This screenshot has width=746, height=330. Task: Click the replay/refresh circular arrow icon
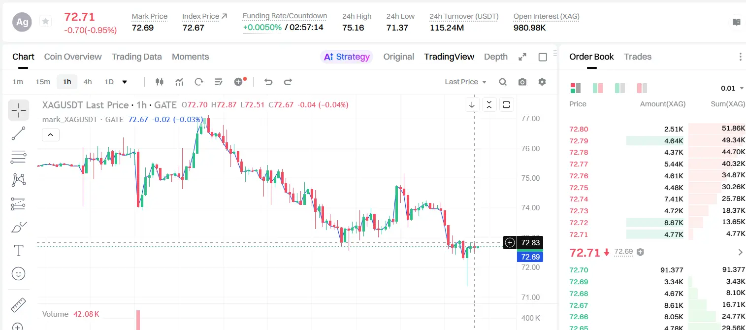[199, 82]
